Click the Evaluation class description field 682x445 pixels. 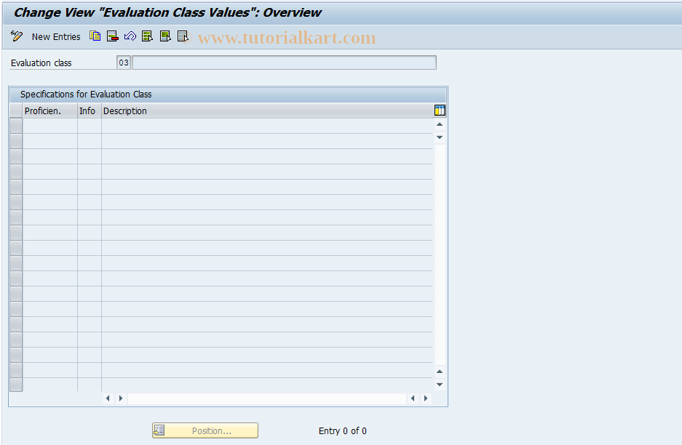point(284,63)
